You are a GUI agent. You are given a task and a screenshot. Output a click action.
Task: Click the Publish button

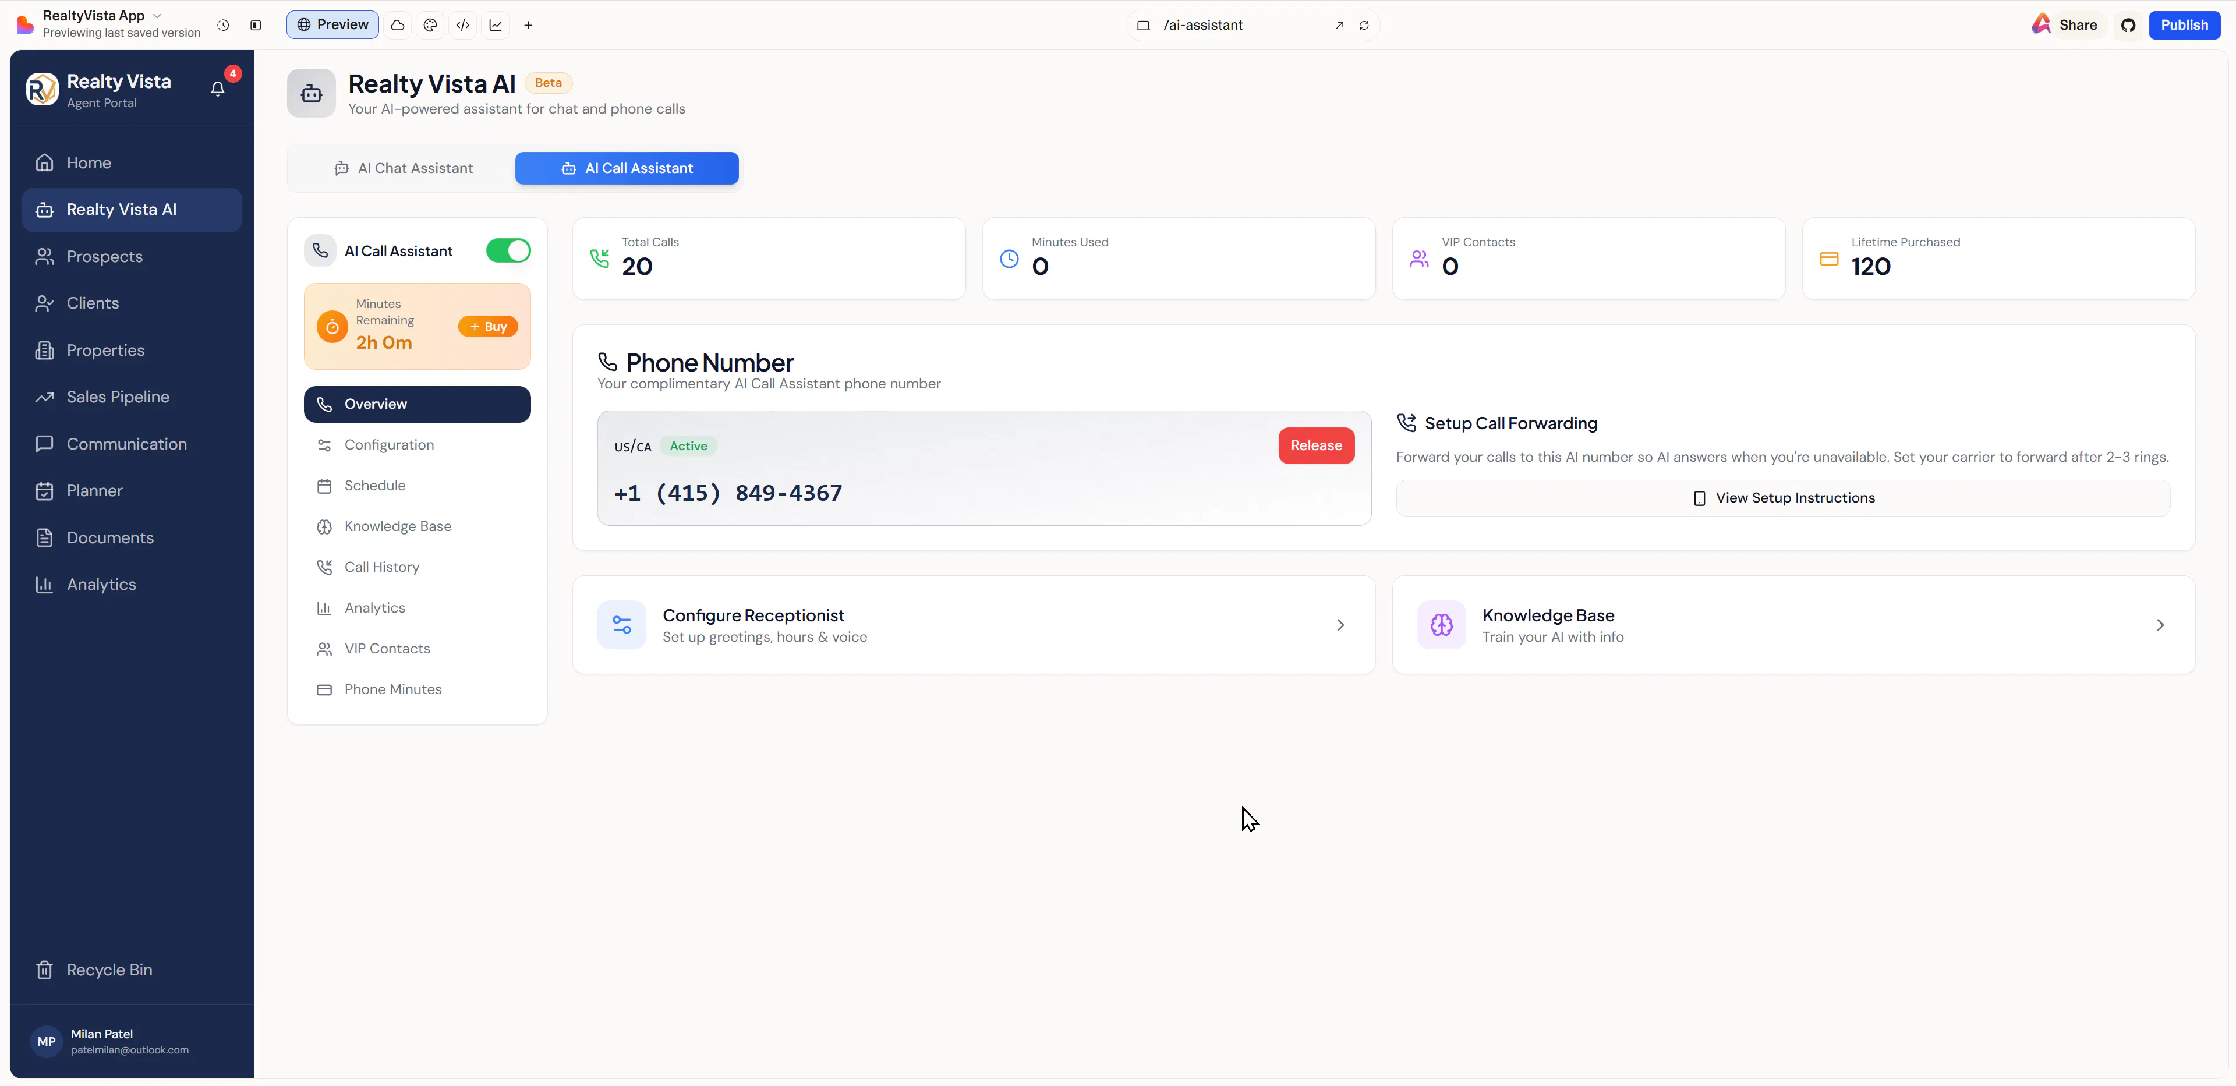tap(2184, 25)
